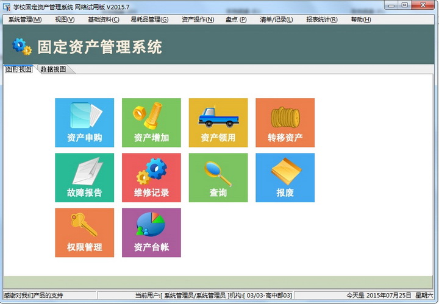Click the 报废 tile
Screen dimensions: 439x304
tap(285, 177)
